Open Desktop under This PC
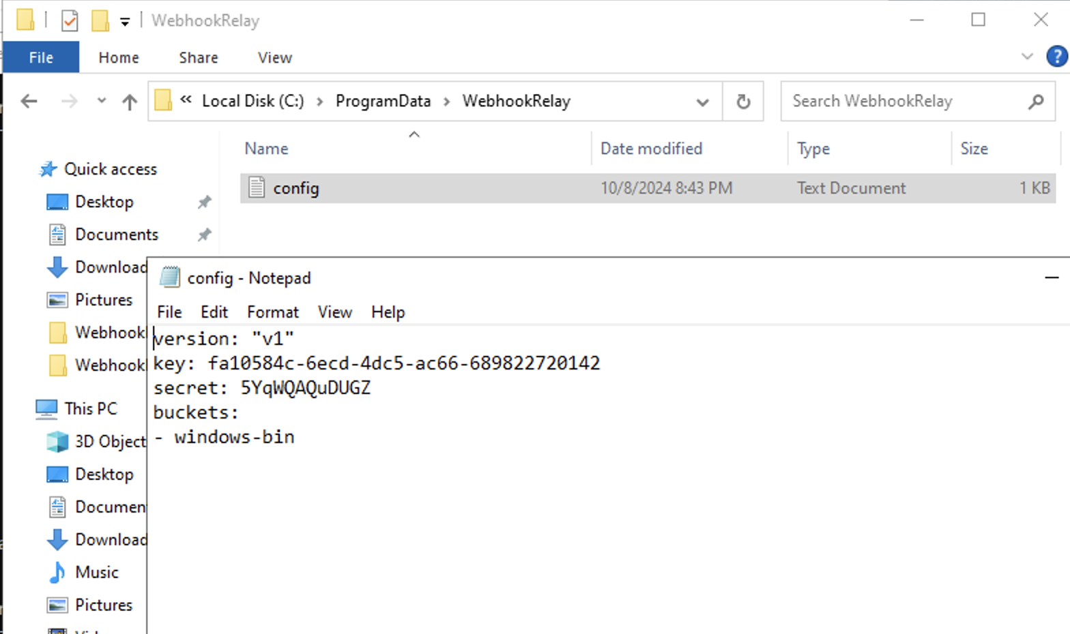Image resolution: width=1070 pixels, height=634 pixels. (x=104, y=474)
